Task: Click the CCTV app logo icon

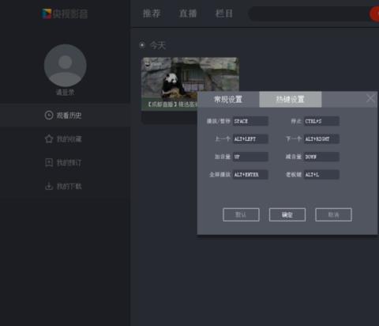Action: coord(47,13)
